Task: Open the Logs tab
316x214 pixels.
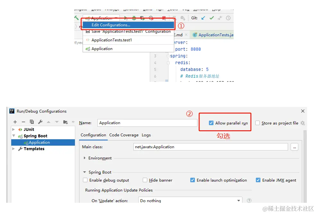Action: 146,135
